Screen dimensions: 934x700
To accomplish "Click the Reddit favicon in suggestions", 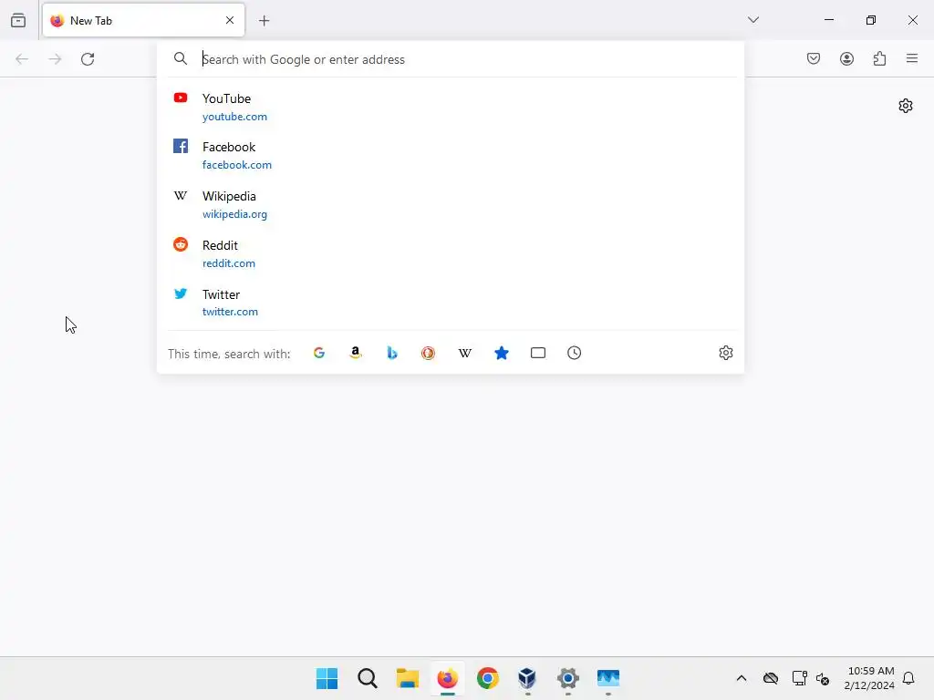I will pos(181,244).
